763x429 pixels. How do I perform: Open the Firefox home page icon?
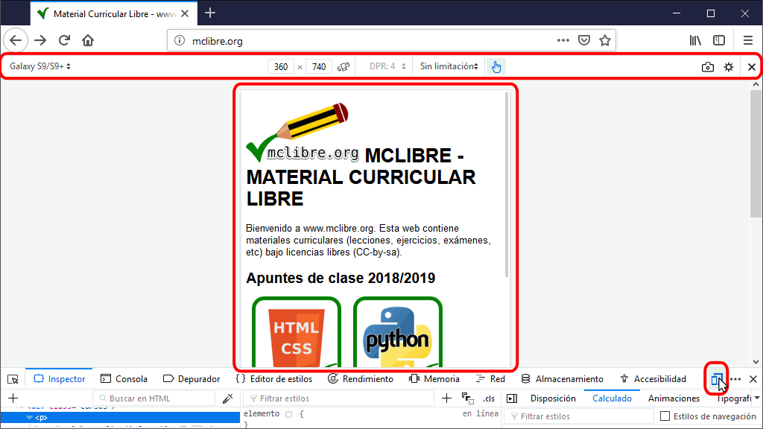pyautogui.click(x=88, y=40)
